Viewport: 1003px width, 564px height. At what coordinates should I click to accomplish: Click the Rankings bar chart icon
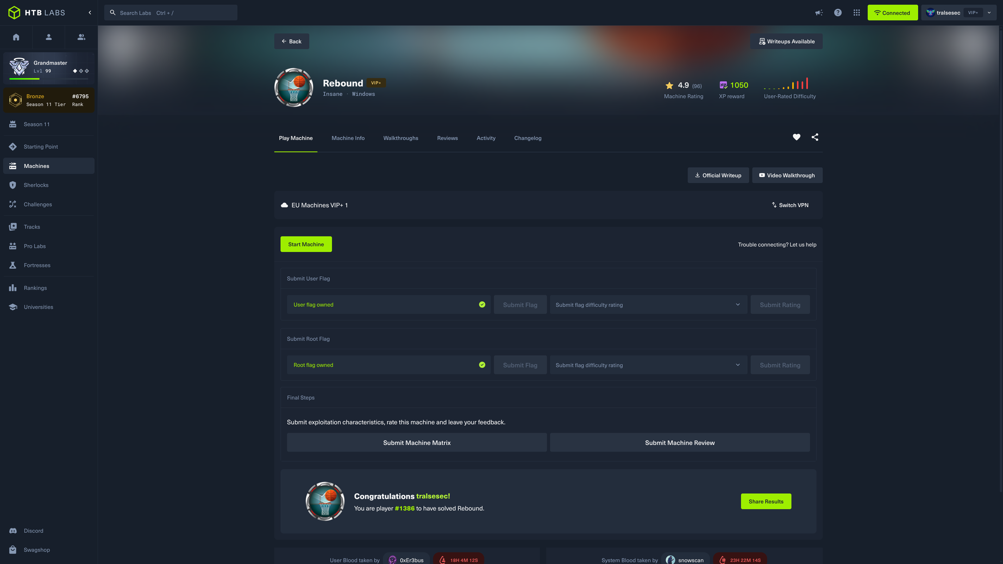(x=13, y=288)
